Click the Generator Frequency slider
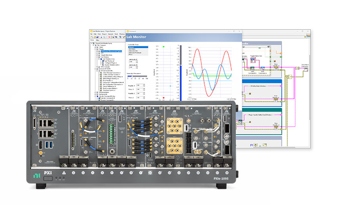Screen dimensions: 342x205 pyautogui.click(x=137, y=76)
